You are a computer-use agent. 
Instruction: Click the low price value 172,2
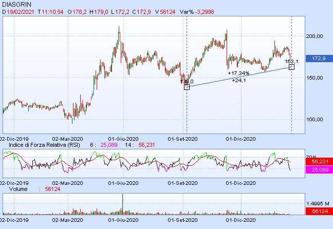pos(122,12)
